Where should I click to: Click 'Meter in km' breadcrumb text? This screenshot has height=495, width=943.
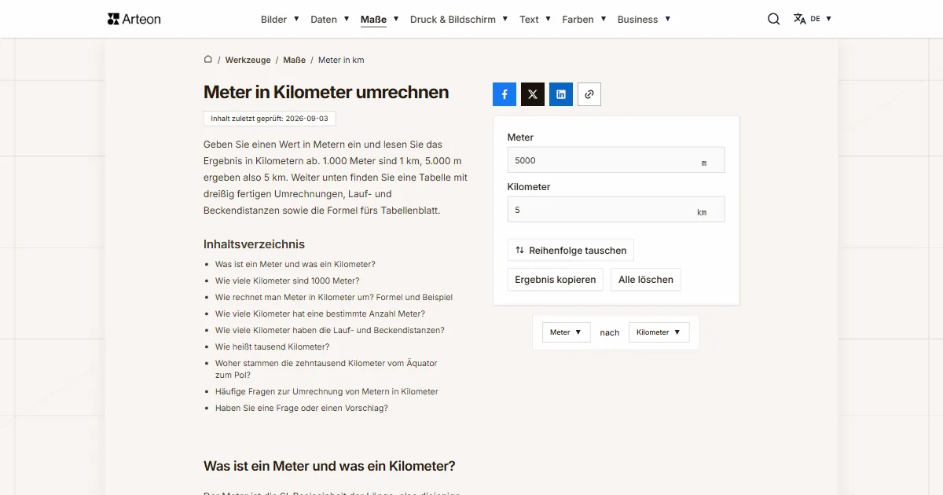tap(341, 60)
